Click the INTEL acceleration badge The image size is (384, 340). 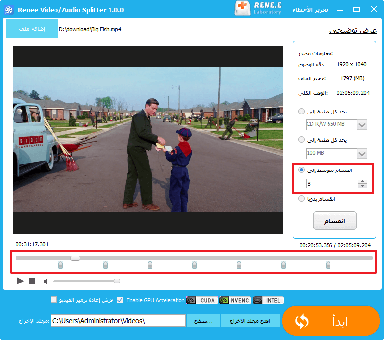(x=269, y=300)
